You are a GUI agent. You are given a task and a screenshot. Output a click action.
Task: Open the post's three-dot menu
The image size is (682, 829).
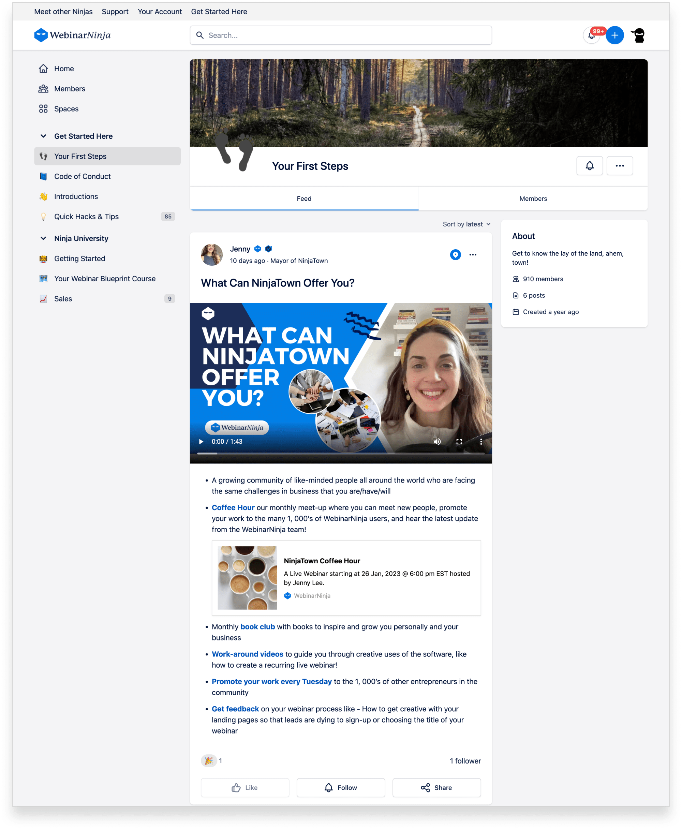[473, 255]
